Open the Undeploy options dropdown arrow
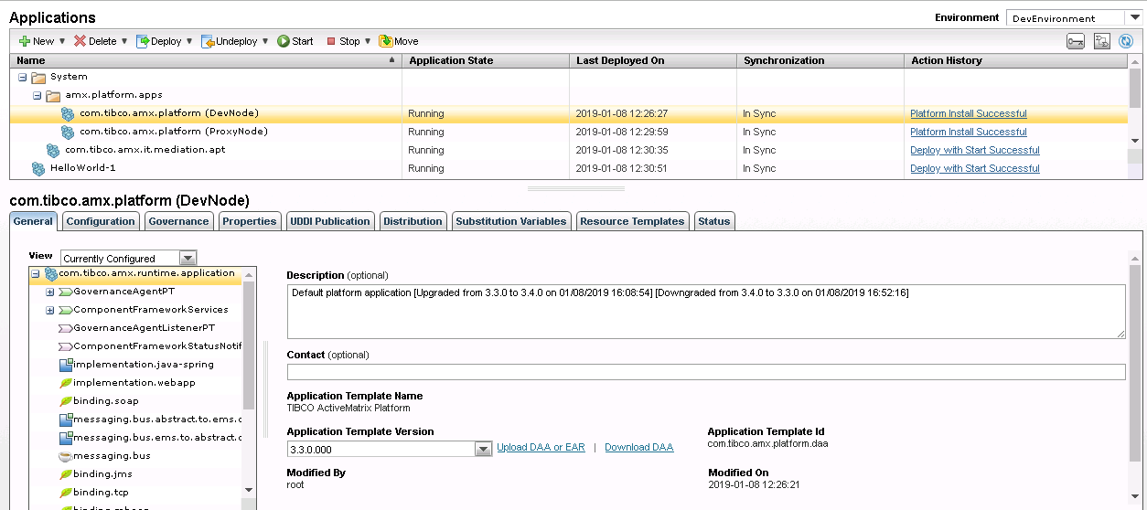The width and height of the screenshot is (1147, 510). [265, 41]
